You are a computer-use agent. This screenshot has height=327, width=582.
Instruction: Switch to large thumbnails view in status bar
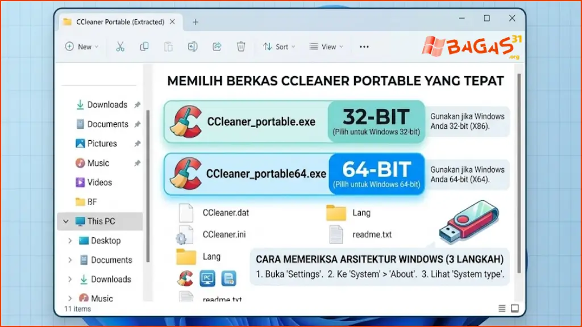(515, 308)
